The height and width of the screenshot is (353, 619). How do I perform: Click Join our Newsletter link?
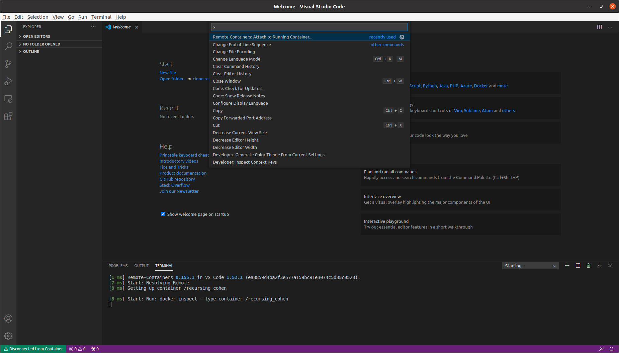(179, 191)
